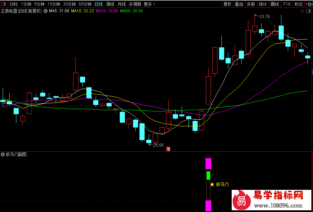Click the small square icon at top right

[x=309, y=11]
